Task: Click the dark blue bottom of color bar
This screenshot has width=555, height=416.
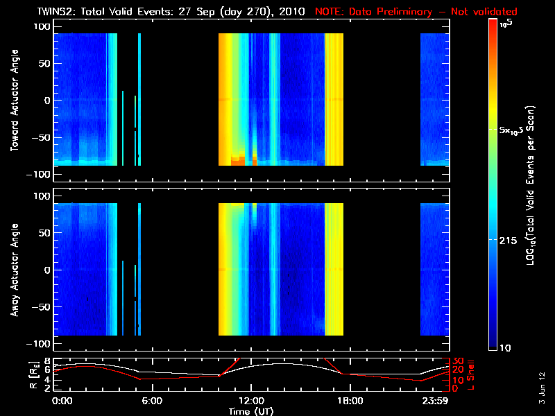Action: (493, 343)
